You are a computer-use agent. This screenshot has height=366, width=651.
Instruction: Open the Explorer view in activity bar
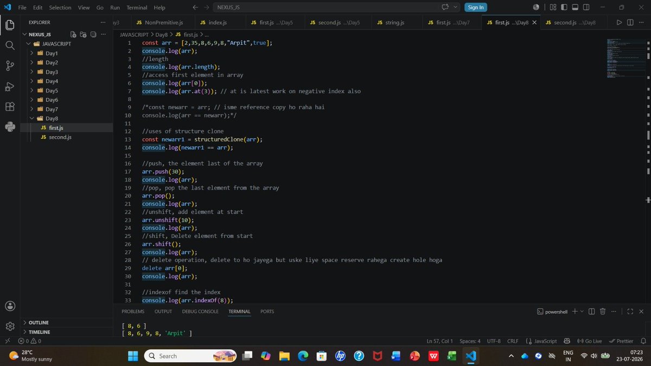pyautogui.click(x=10, y=25)
